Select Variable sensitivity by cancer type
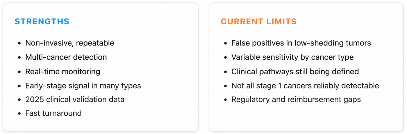Screen dimensions: 407x134 pyautogui.click(x=292, y=57)
